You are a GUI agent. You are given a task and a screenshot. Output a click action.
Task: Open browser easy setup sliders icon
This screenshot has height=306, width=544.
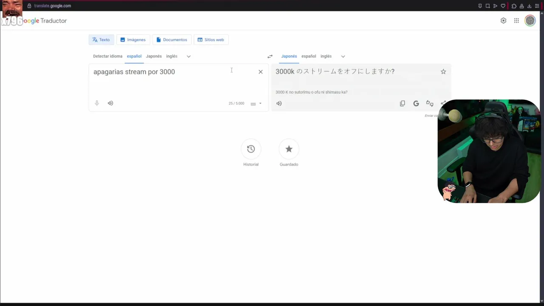[x=537, y=6]
